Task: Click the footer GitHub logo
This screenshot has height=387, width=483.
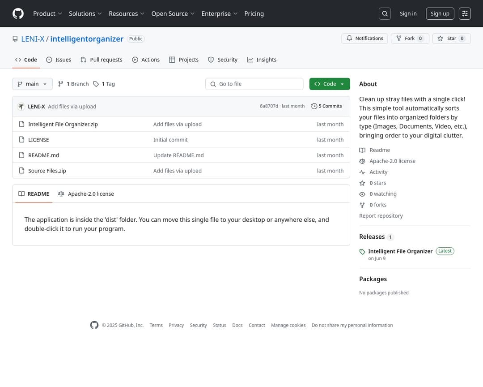Action: click(94, 325)
